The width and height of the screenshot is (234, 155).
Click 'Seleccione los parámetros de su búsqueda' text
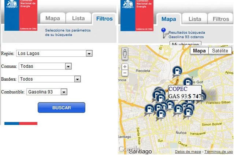(x=68, y=32)
